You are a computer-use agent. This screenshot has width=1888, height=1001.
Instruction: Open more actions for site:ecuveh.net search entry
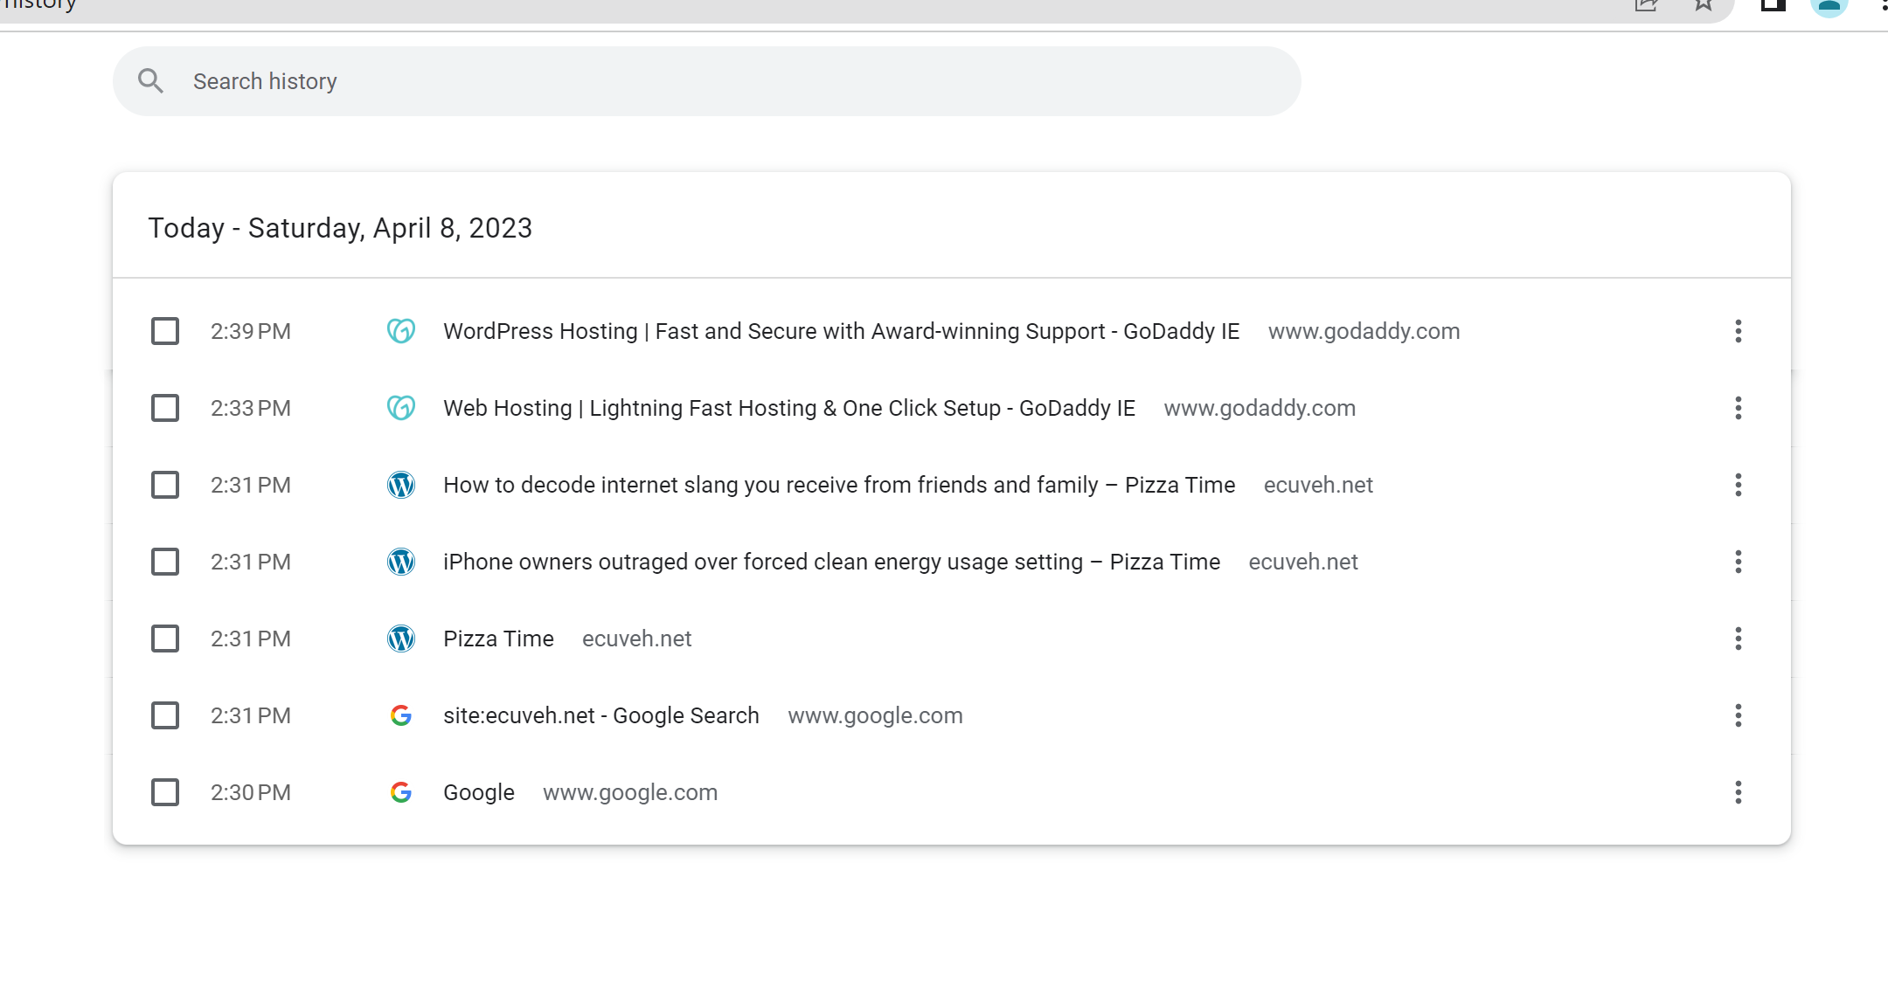point(1738,715)
